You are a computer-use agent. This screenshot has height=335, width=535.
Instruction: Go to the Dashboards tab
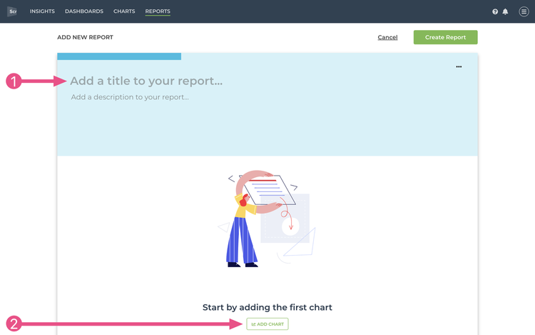(84, 11)
